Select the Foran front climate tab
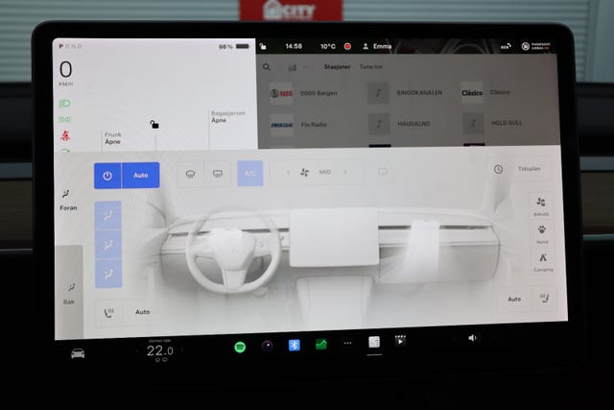This screenshot has width=614, height=410. tap(68, 200)
